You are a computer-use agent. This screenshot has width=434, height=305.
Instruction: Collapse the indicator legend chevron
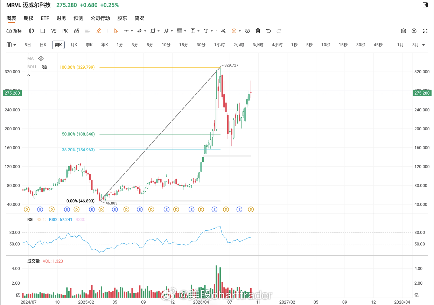coord(29,75)
